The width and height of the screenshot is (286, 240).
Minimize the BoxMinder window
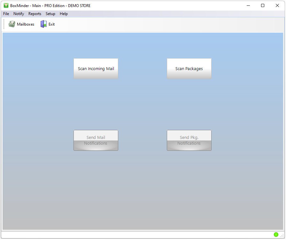(x=248, y=5)
